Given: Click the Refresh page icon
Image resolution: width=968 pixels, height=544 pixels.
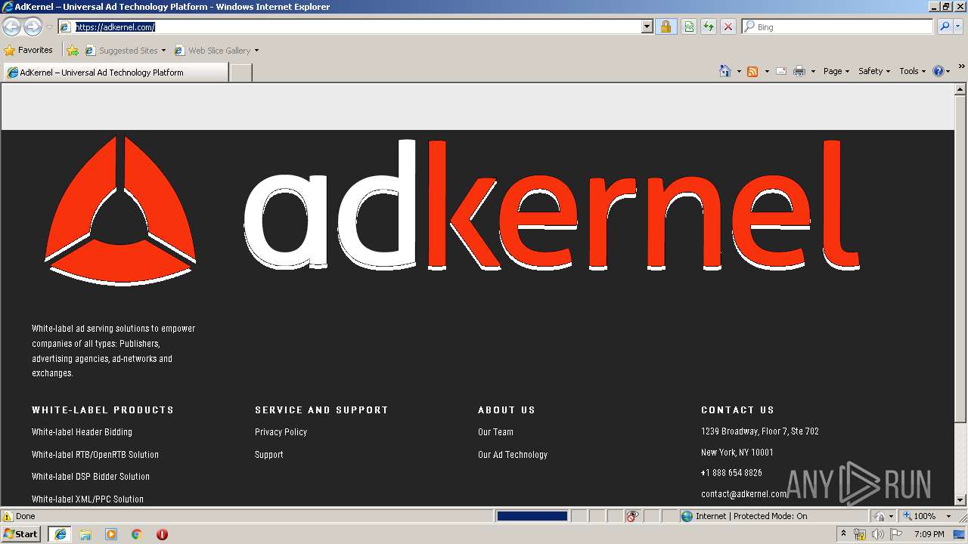Looking at the screenshot, I should 709,26.
